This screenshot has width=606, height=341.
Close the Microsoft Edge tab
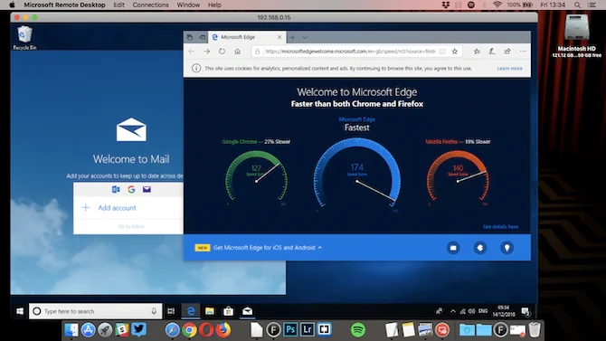[x=279, y=37]
